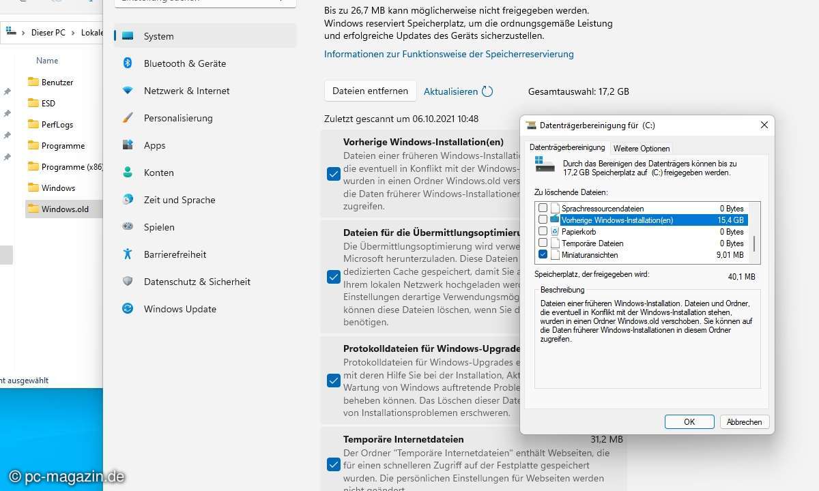The image size is (819, 491).
Task: Click the 31,2 MB Temporäre Internetdateien size
Action: point(607,439)
